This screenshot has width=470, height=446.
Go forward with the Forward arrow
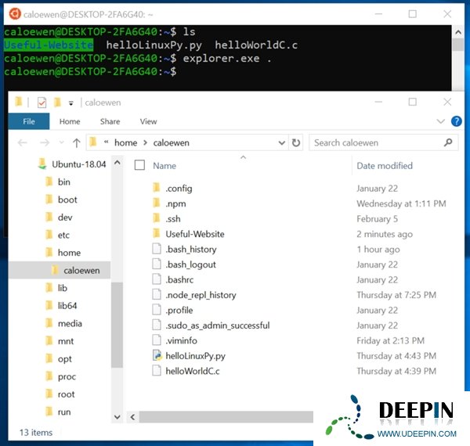coord(45,142)
